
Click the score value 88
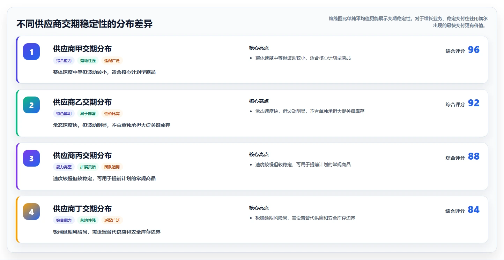point(474,156)
